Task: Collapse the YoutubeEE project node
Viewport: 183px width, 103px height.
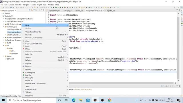Action: click(1, 16)
